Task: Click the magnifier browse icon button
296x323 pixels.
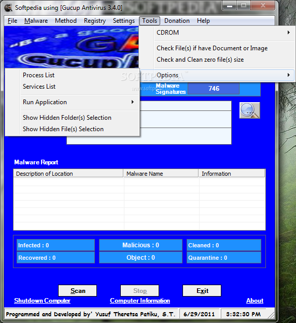Action: (250, 110)
